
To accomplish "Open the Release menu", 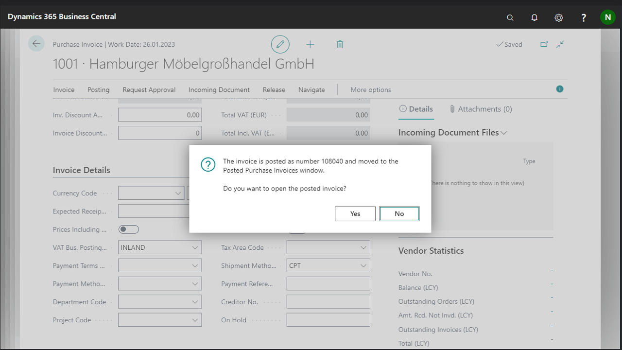I will [274, 89].
